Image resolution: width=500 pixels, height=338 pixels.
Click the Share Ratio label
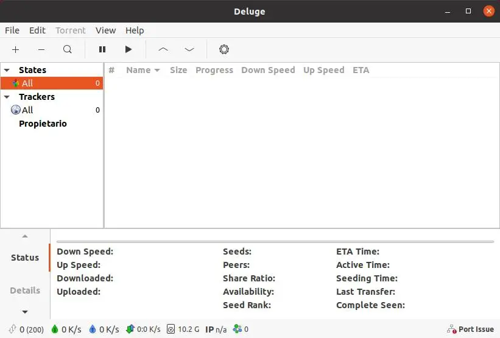coord(249,278)
